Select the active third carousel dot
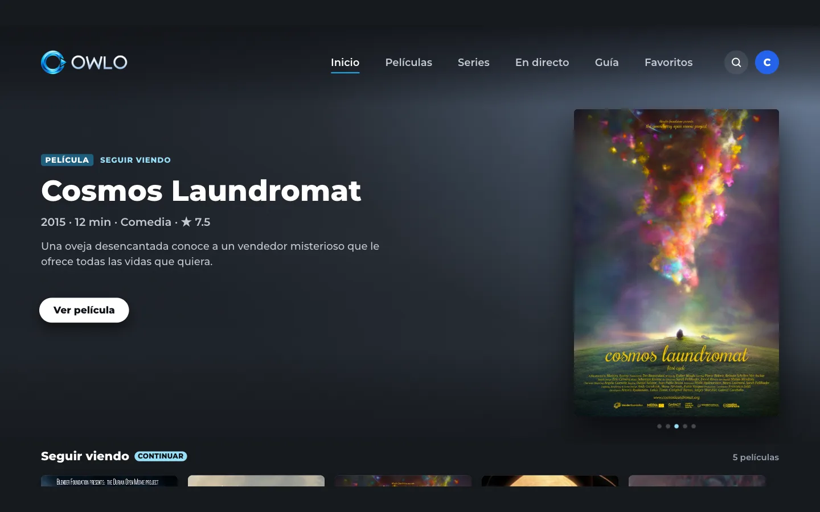 pos(676,426)
